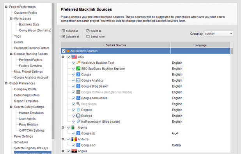Click the Exalead icon
Viewport: 241px width, 154px height.
78,116
